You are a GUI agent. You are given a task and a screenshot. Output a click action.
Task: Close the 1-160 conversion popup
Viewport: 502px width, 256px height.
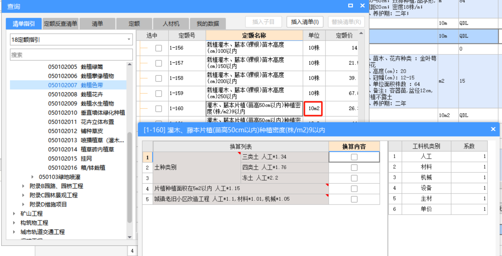tap(493, 129)
